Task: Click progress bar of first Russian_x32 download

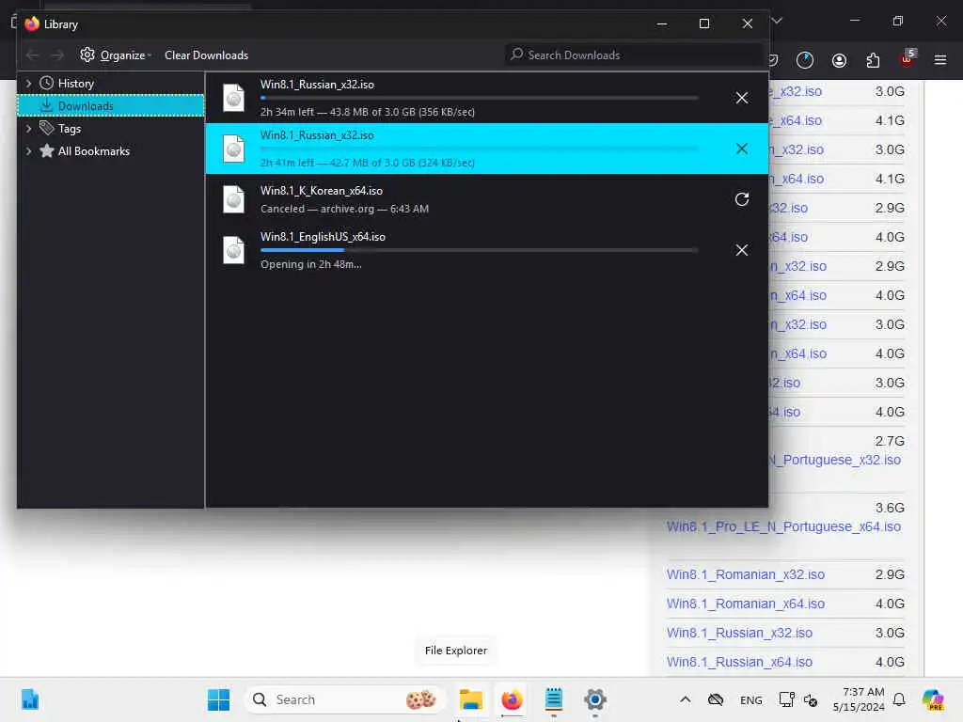Action: [479, 98]
